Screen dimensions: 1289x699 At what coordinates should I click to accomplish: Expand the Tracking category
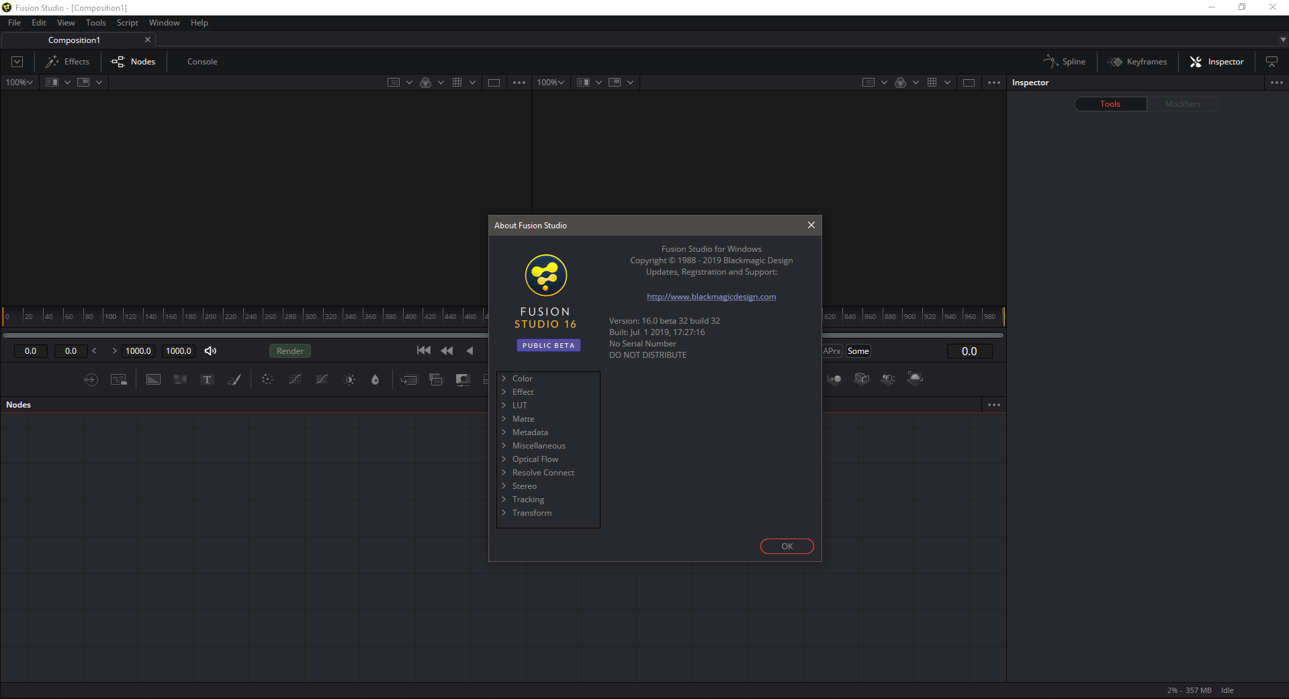[504, 500]
